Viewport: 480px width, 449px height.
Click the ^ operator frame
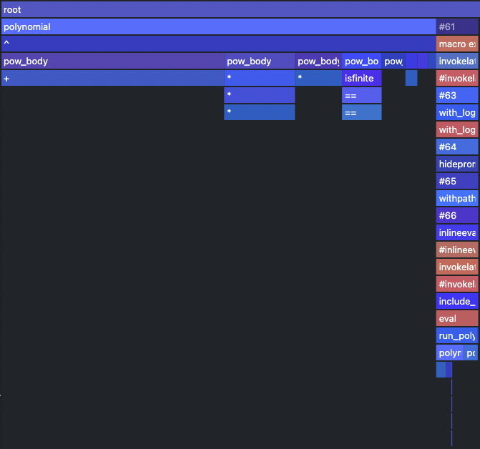(218, 44)
